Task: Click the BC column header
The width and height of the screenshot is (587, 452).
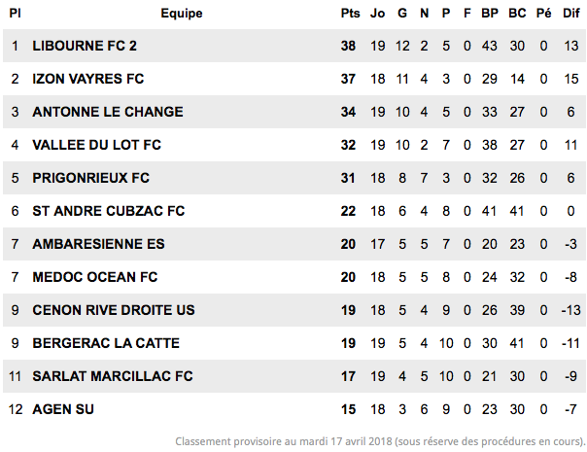Action: tap(517, 13)
